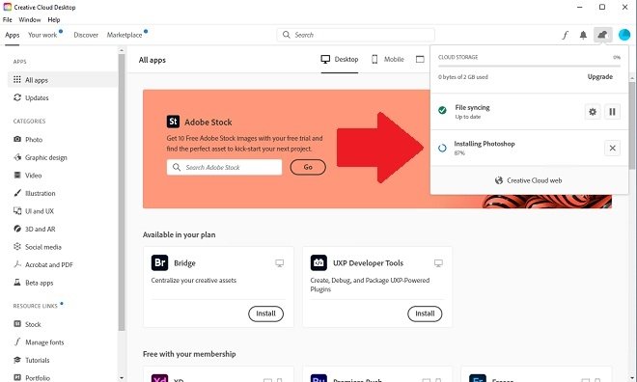Click the UI and UX icon
The height and width of the screenshot is (382, 637).
point(17,210)
